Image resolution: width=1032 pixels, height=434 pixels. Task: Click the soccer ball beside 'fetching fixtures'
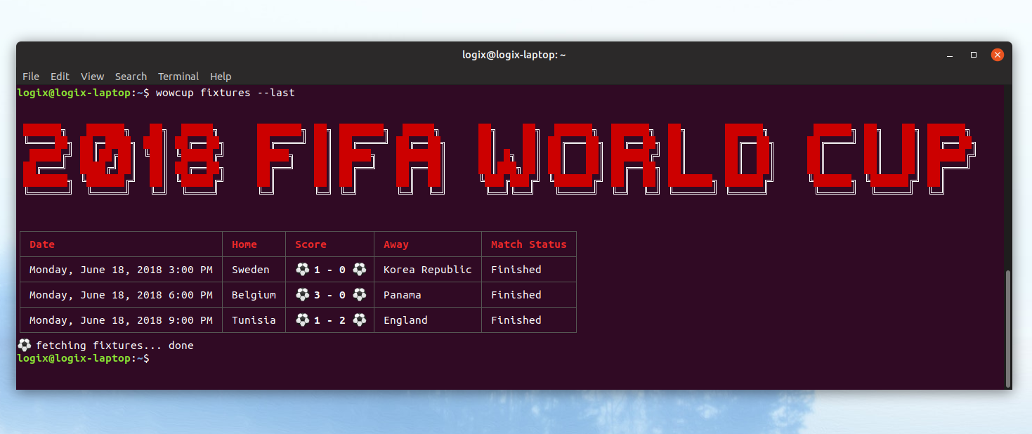[24, 345]
